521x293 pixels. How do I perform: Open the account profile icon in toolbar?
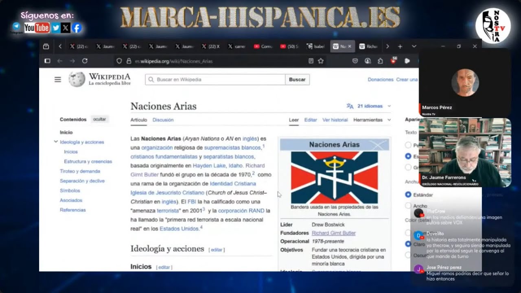click(368, 61)
